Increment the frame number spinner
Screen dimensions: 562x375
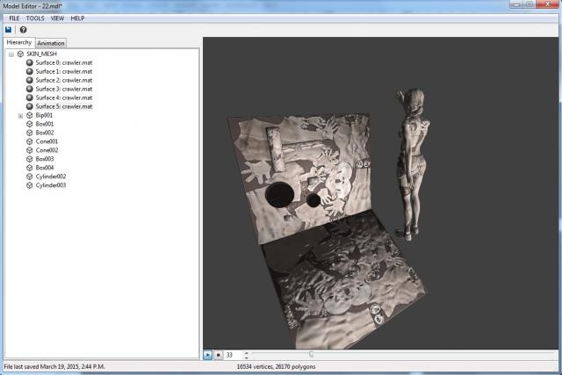[x=246, y=352]
